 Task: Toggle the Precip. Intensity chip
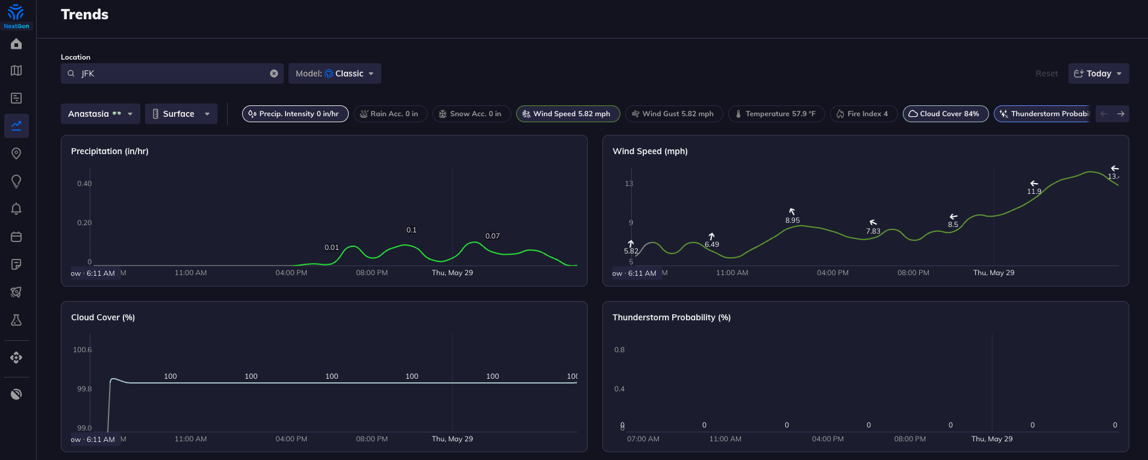[295, 114]
